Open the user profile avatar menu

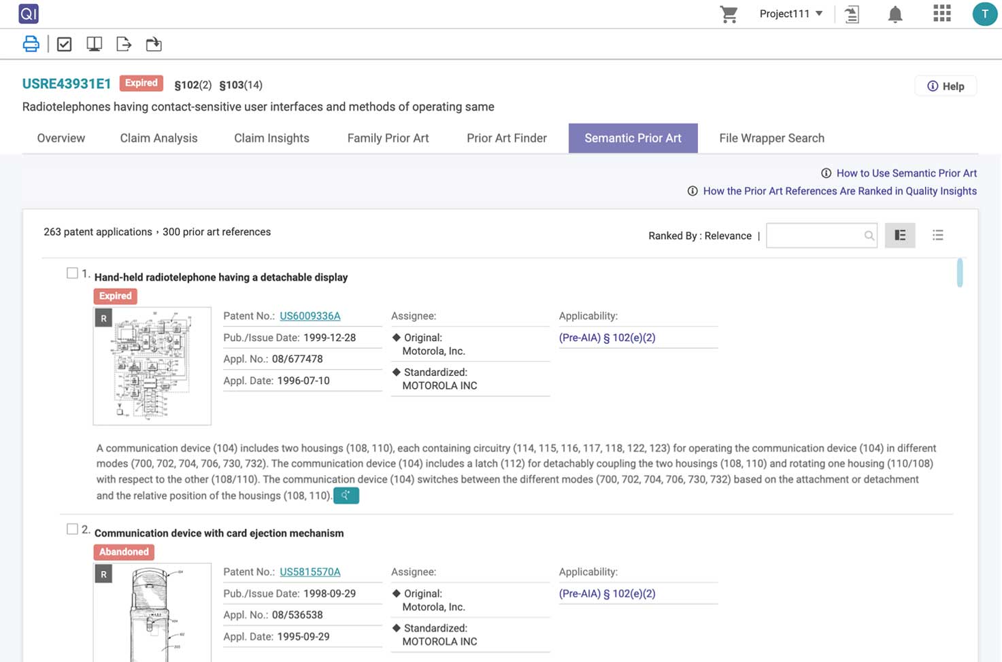tap(984, 14)
